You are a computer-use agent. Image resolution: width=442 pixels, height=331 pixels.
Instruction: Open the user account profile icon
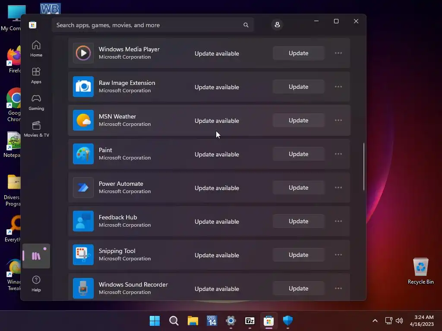click(277, 25)
